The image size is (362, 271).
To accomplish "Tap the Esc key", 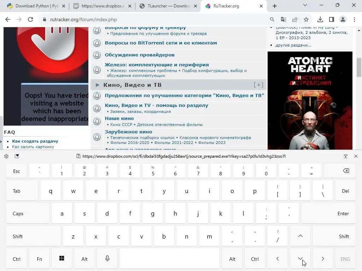I will tap(16, 171).
